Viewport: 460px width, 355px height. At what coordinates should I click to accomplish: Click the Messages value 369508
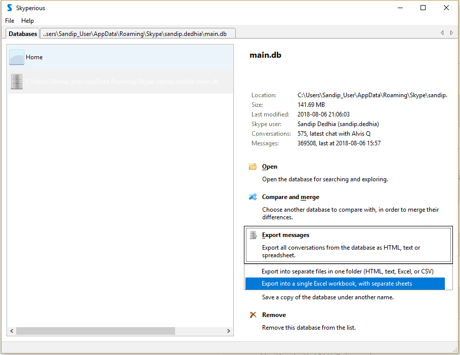(x=339, y=143)
